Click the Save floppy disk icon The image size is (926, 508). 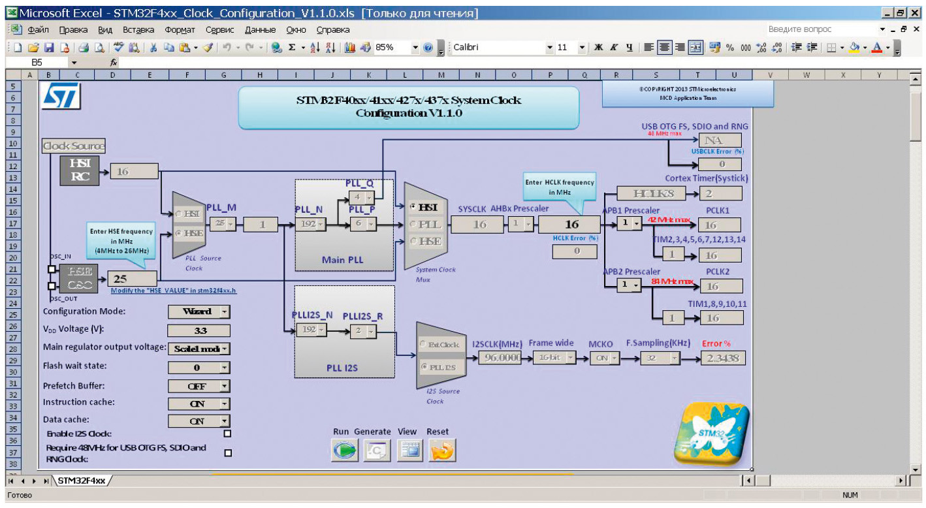[x=49, y=48]
